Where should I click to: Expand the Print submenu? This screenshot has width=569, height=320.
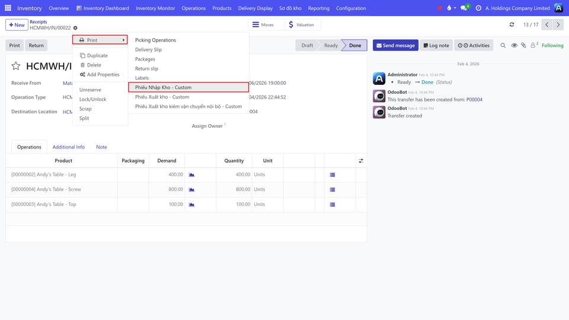coord(100,40)
